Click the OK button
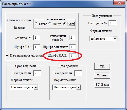 [102, 66]
